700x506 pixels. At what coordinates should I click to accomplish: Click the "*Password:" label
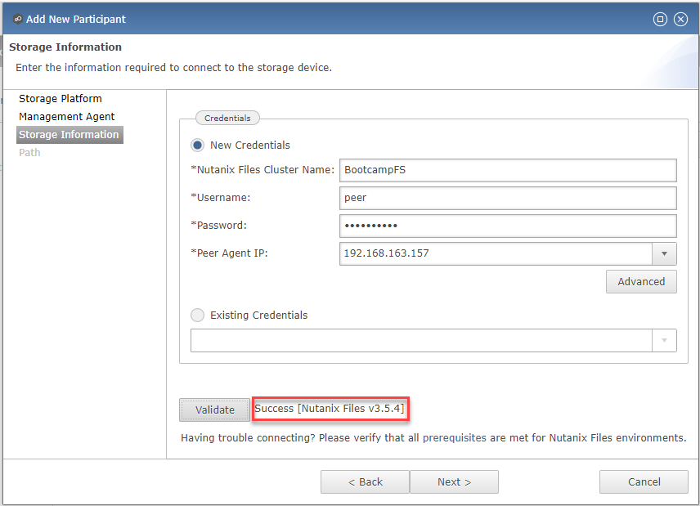(219, 226)
